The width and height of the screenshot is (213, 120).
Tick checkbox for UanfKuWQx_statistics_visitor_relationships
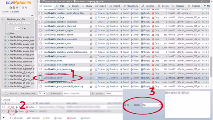click(x=40, y=52)
